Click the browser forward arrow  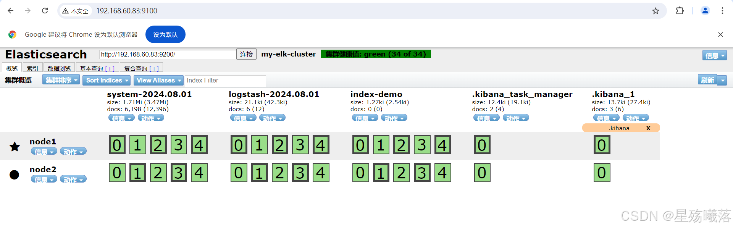coord(27,11)
